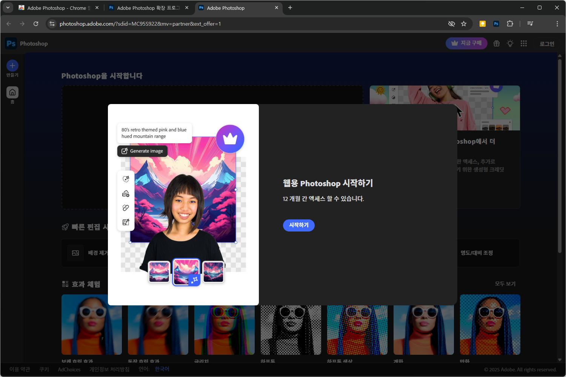Viewport: 566px width, 377px height.
Task: Click the address bar URL
Action: pyautogui.click(x=140, y=24)
